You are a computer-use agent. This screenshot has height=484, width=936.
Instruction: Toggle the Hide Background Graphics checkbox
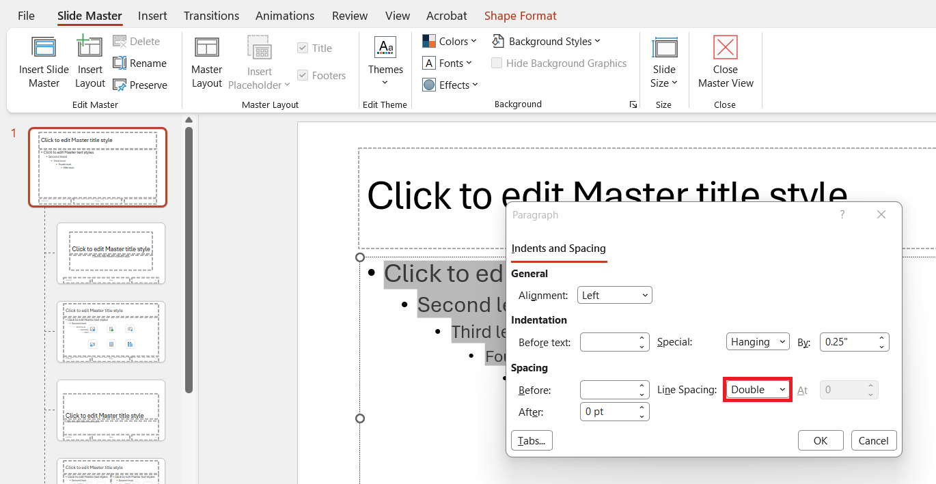497,63
